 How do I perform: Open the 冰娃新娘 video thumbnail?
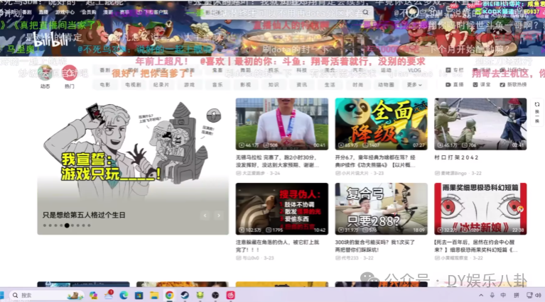tap(480, 208)
